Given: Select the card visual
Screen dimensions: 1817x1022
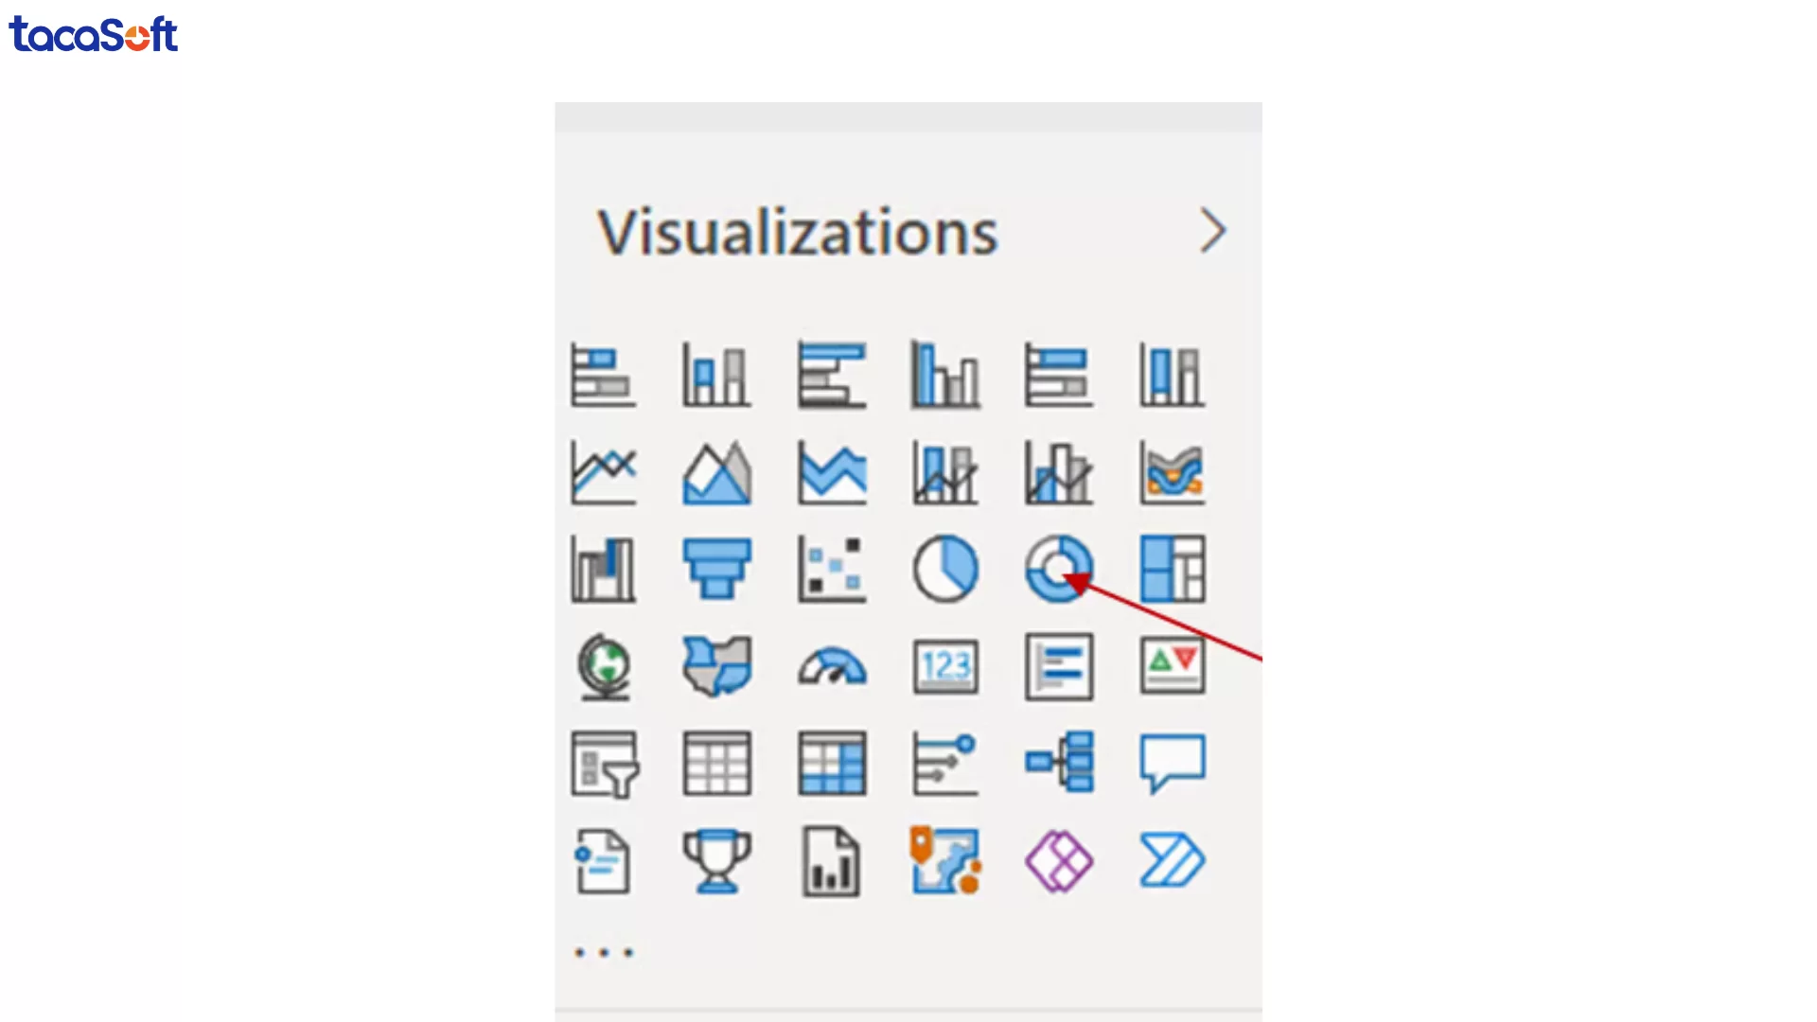Looking at the screenshot, I should 946,667.
